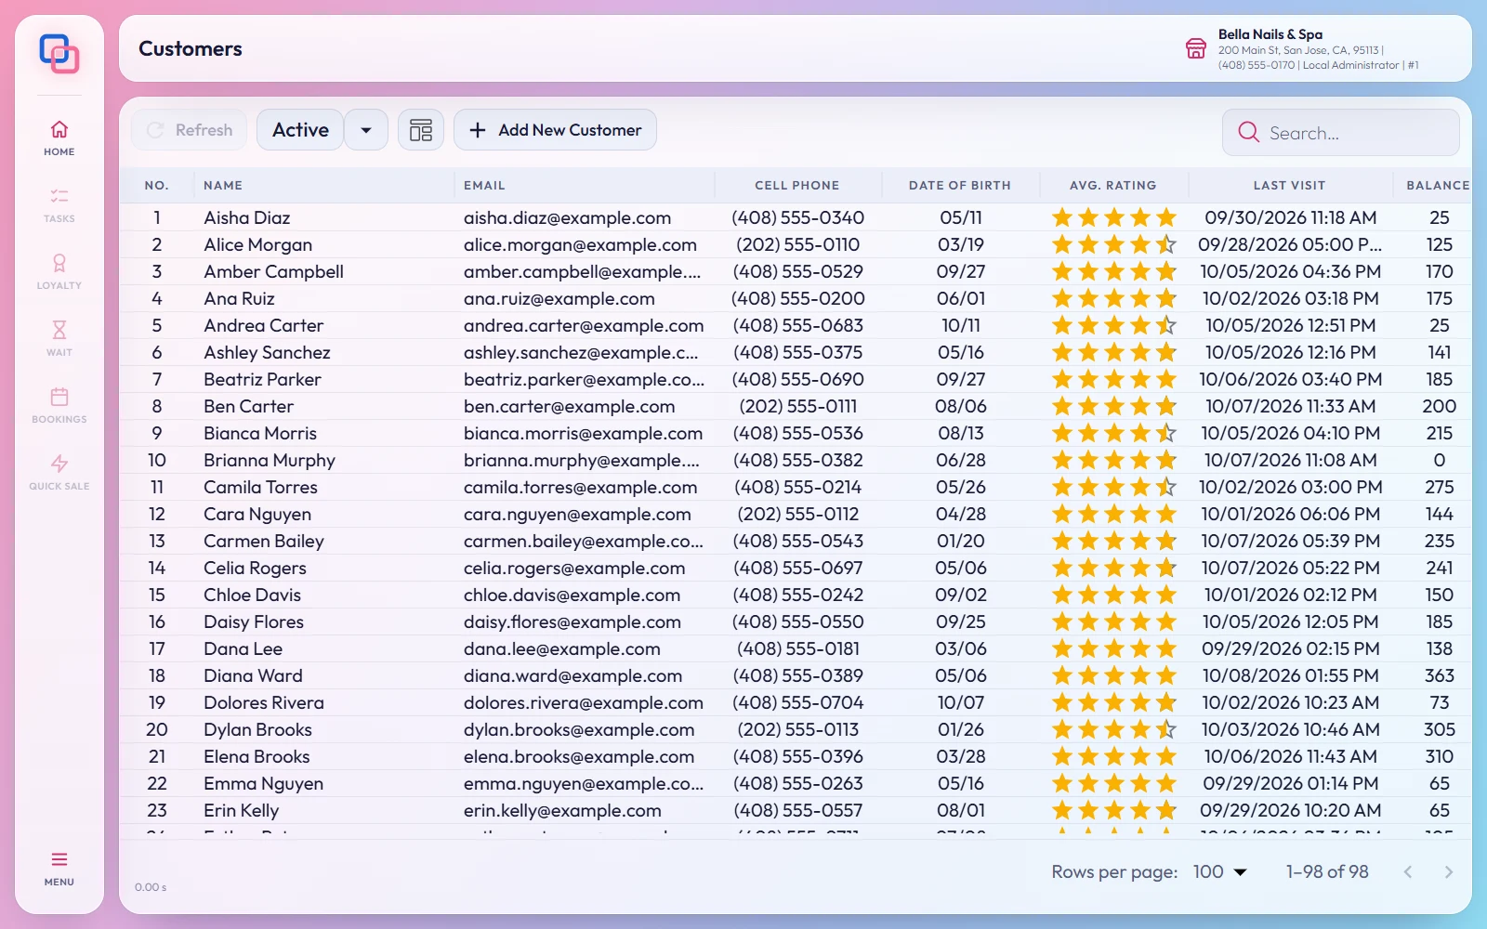Click Add New Customer button
The image size is (1487, 929).
point(555,130)
